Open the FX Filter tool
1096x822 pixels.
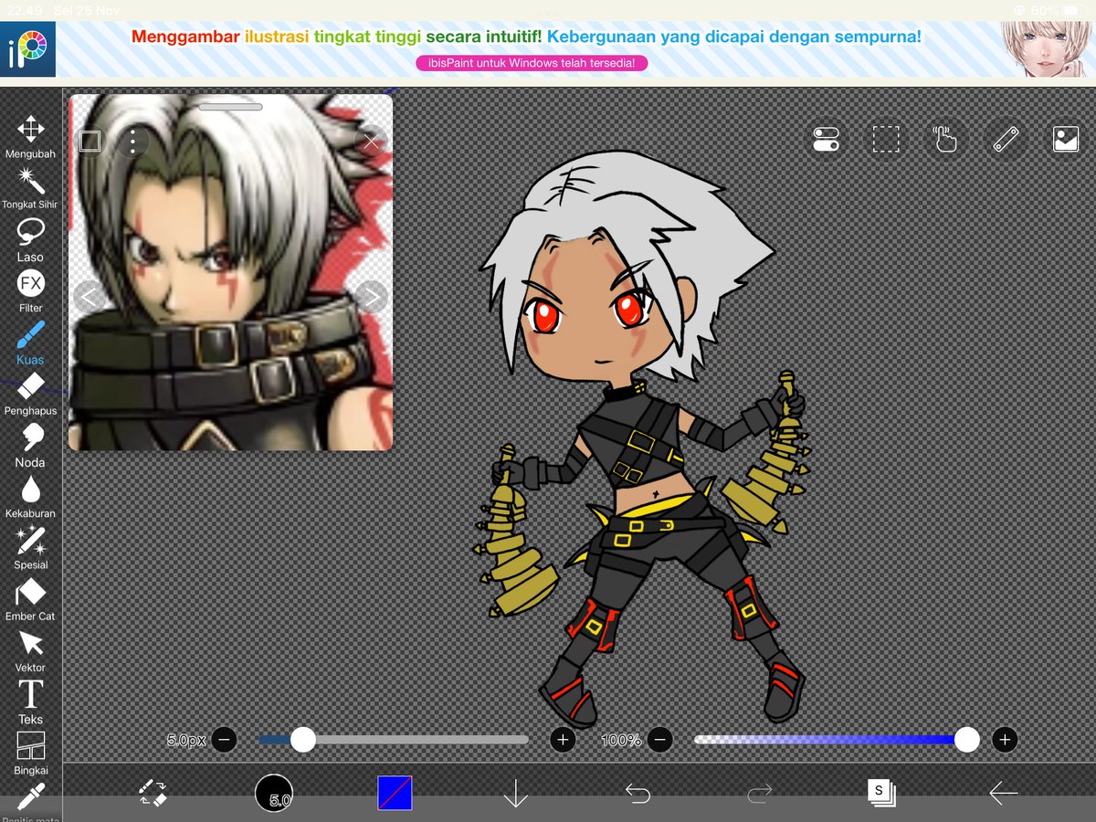point(30,291)
